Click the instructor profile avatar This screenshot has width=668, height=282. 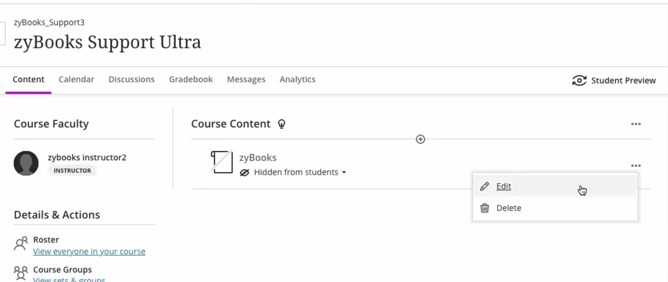tap(26, 163)
